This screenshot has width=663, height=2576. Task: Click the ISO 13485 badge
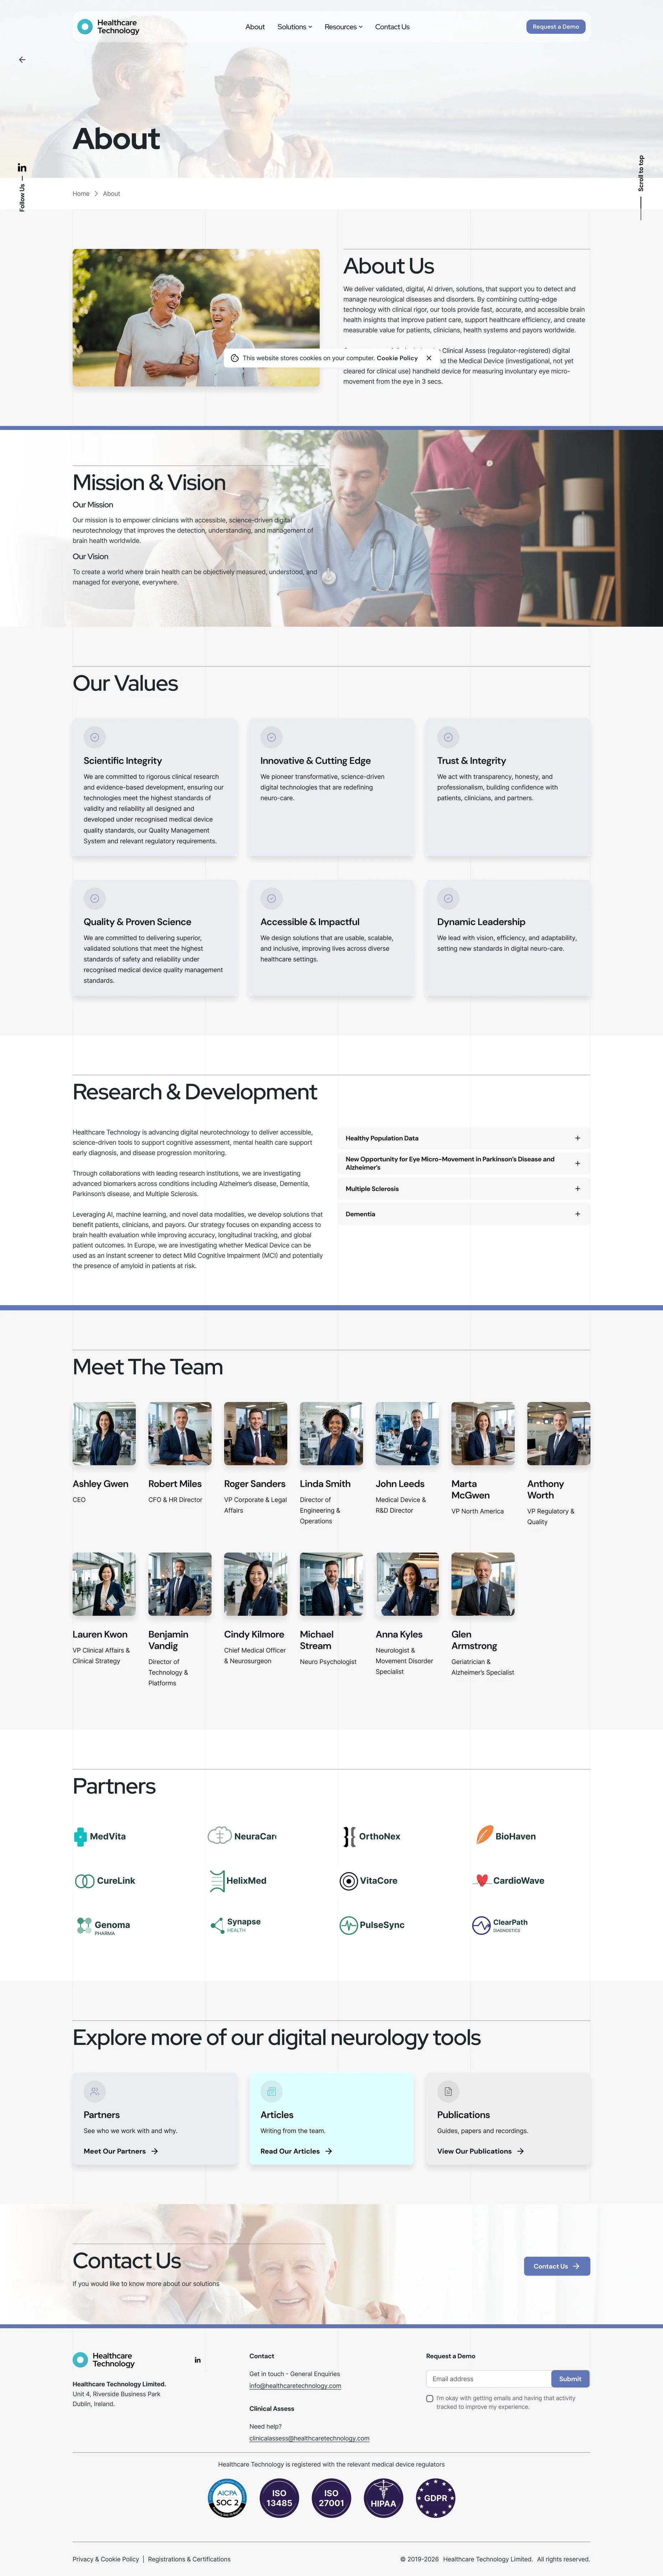pos(279,2498)
